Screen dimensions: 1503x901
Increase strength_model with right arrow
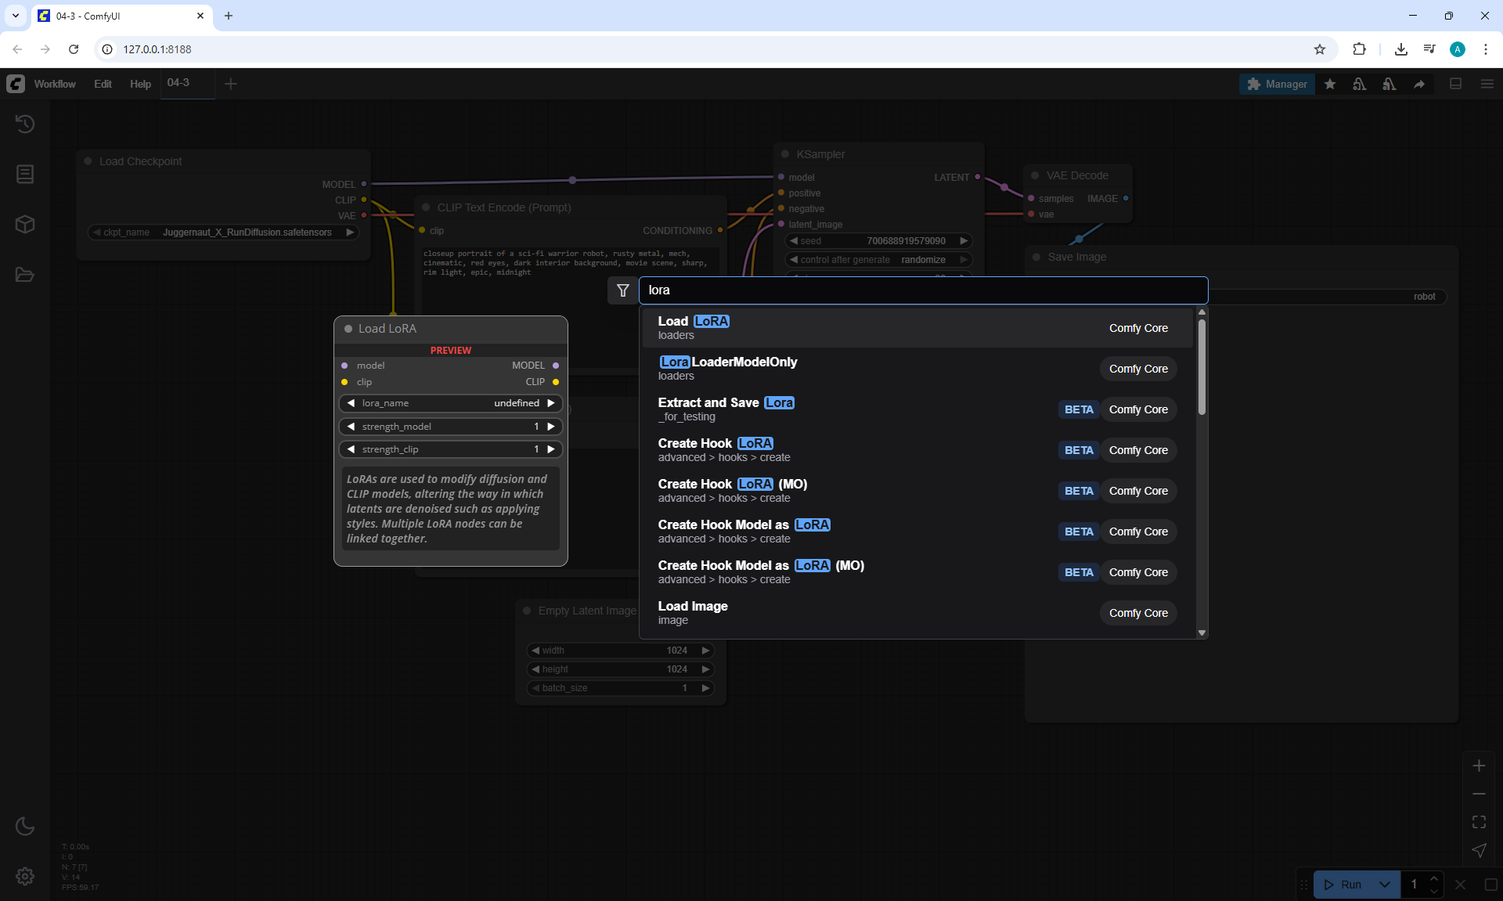click(551, 427)
